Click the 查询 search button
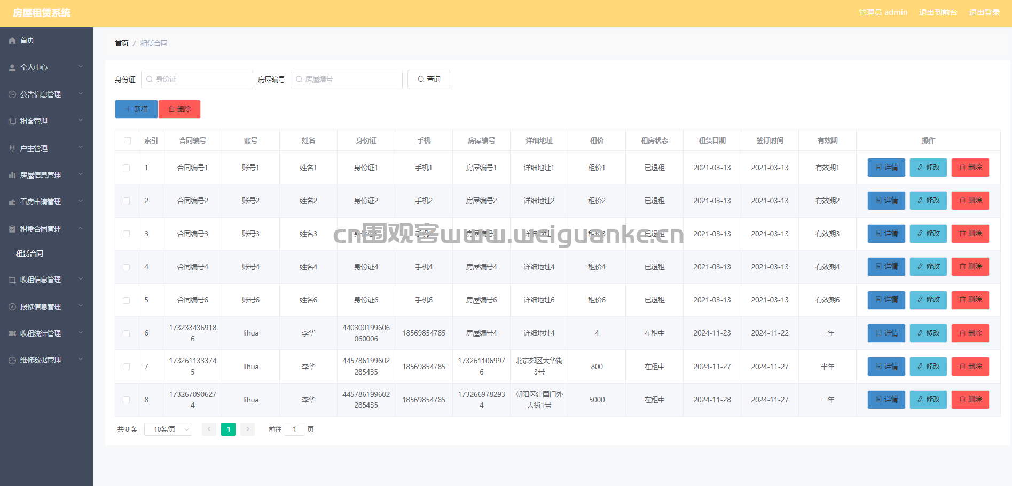 pyautogui.click(x=429, y=79)
